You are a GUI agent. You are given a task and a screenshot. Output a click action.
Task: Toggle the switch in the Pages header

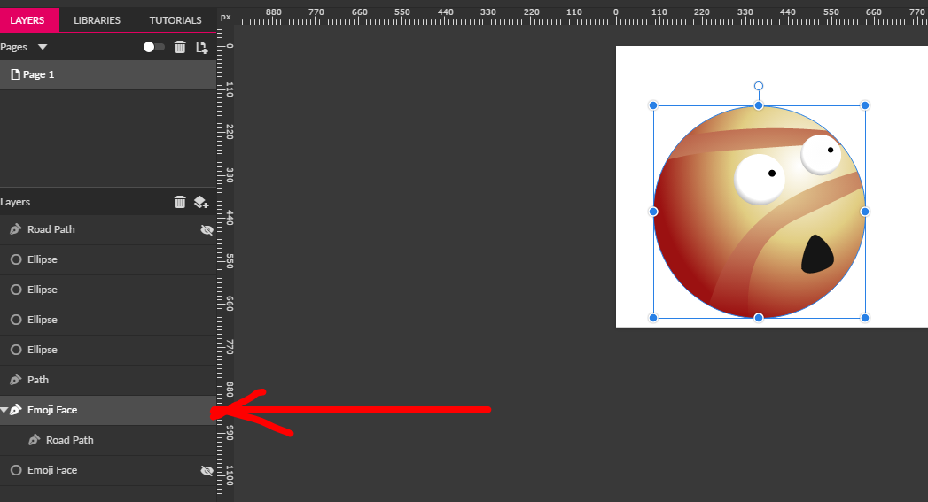(x=154, y=47)
